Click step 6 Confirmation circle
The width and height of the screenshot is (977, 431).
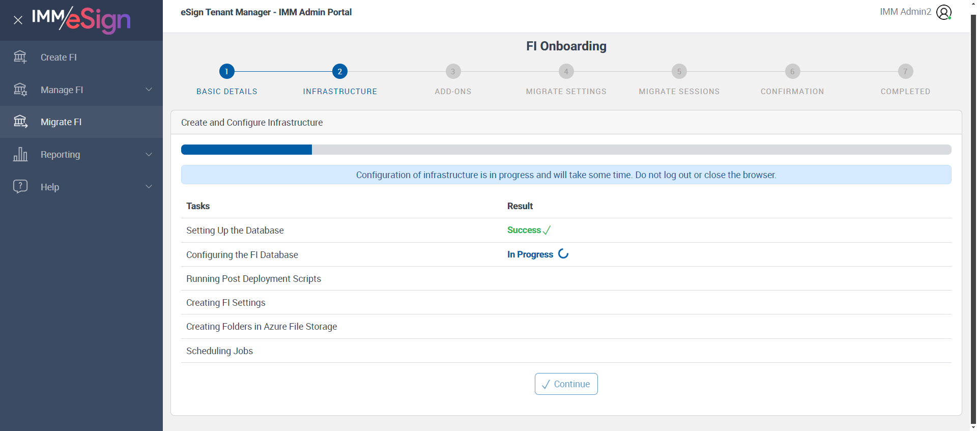click(x=792, y=72)
